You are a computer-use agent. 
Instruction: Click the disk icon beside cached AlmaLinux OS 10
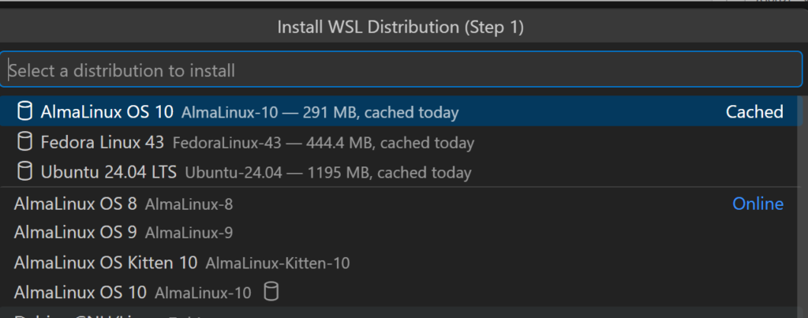point(26,112)
